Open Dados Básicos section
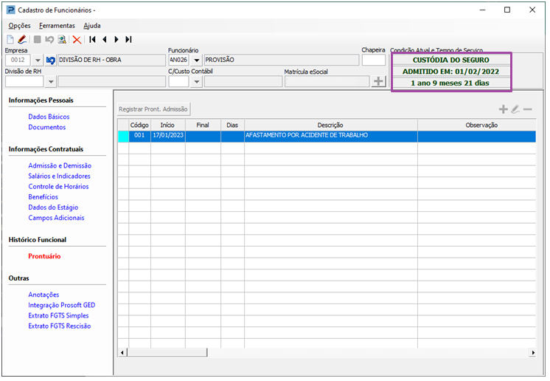 pyautogui.click(x=49, y=117)
